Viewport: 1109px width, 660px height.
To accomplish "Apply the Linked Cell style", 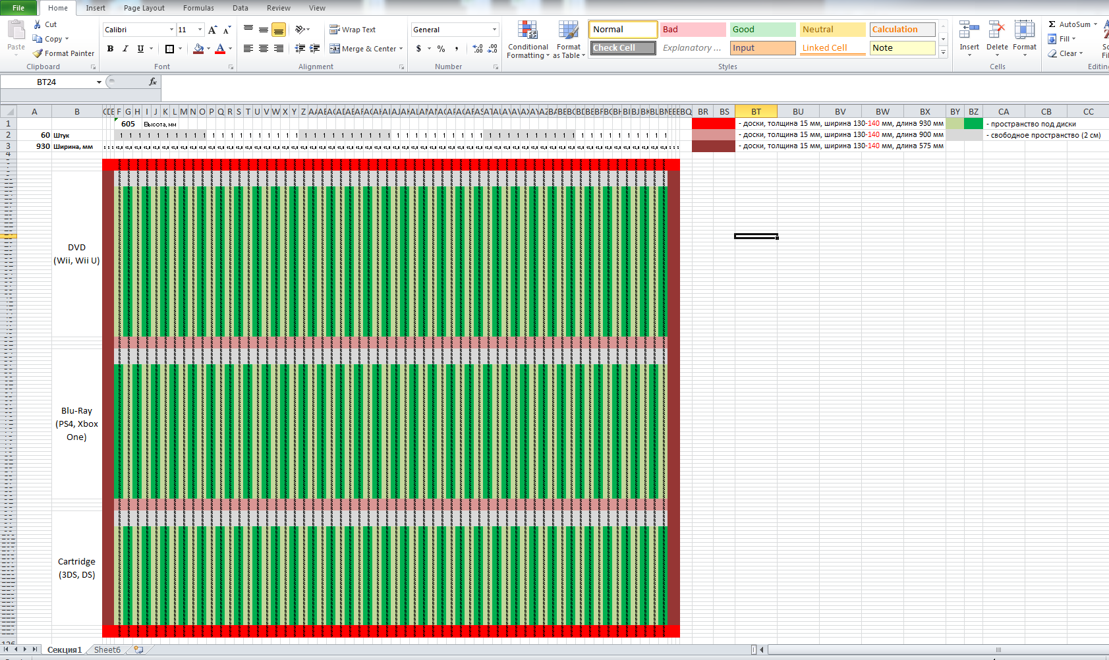I will pos(832,48).
